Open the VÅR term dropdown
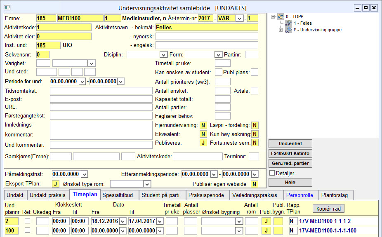The image size is (382, 237). point(239,19)
